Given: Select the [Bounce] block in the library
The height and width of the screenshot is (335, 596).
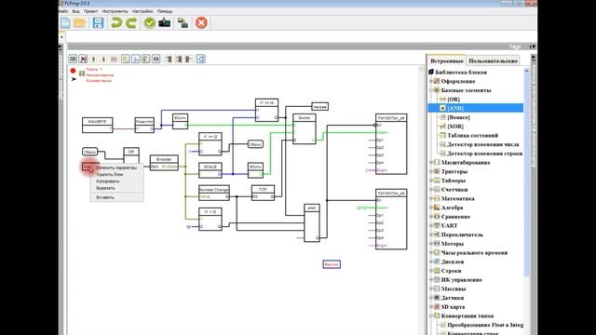Looking at the screenshot, I should (458, 117).
